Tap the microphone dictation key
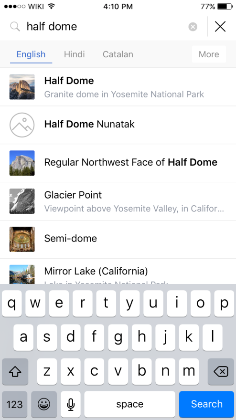The width and height of the screenshot is (236, 420). click(x=71, y=404)
